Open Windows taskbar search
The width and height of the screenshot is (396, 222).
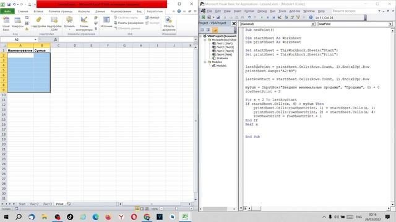pyautogui.click(x=19, y=216)
